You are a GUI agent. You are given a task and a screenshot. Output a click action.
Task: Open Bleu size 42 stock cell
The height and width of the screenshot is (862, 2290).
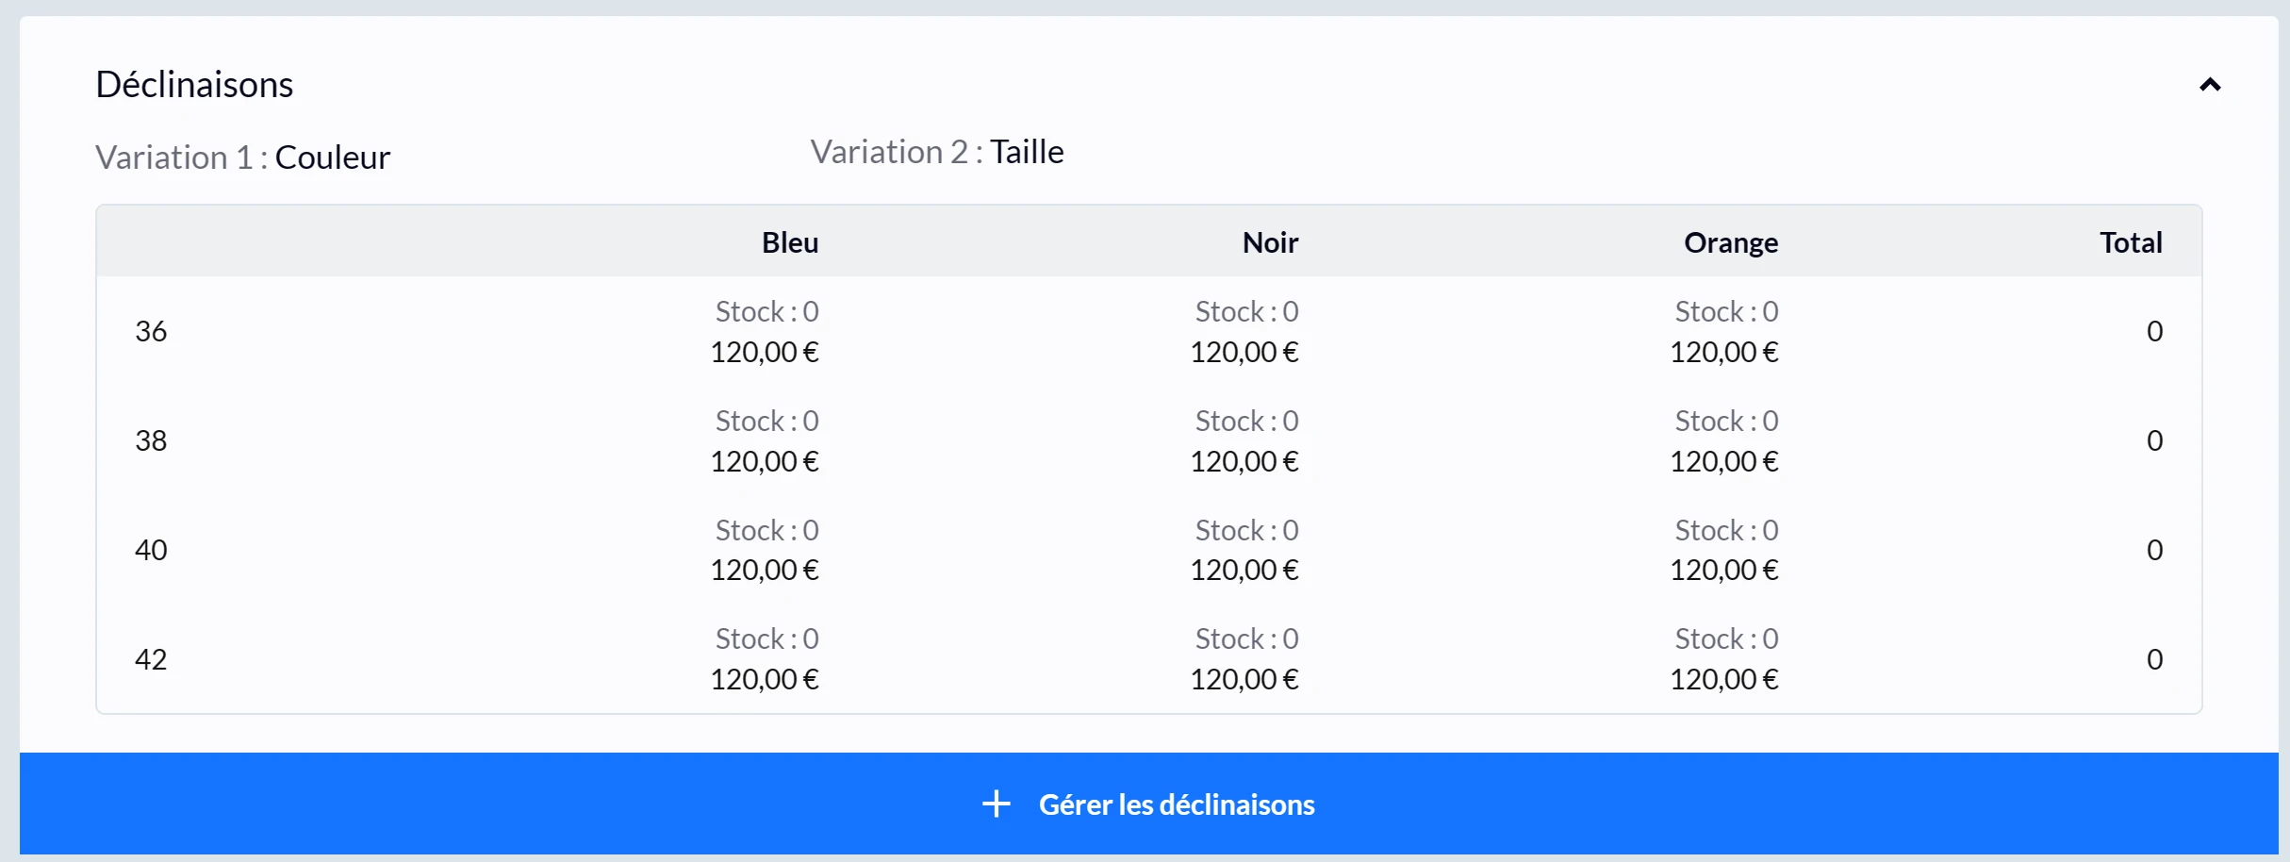pos(766,638)
